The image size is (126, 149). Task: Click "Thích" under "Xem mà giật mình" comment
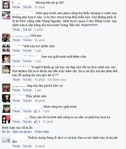16,61
